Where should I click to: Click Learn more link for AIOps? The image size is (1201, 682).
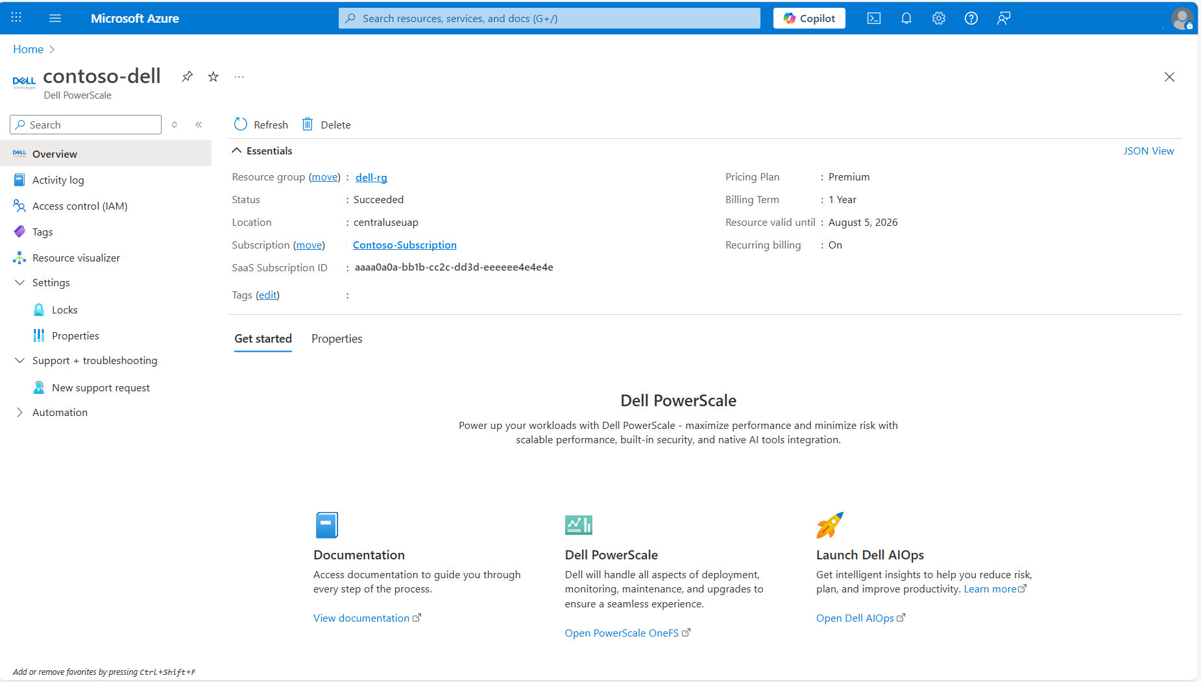[995, 589]
